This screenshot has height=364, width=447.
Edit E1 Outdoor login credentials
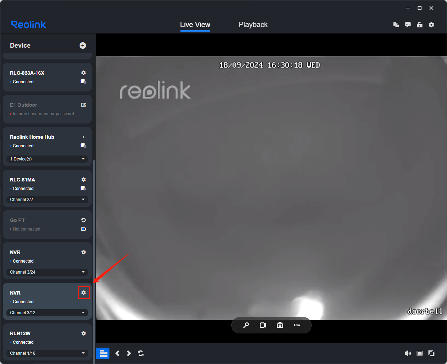84,105
